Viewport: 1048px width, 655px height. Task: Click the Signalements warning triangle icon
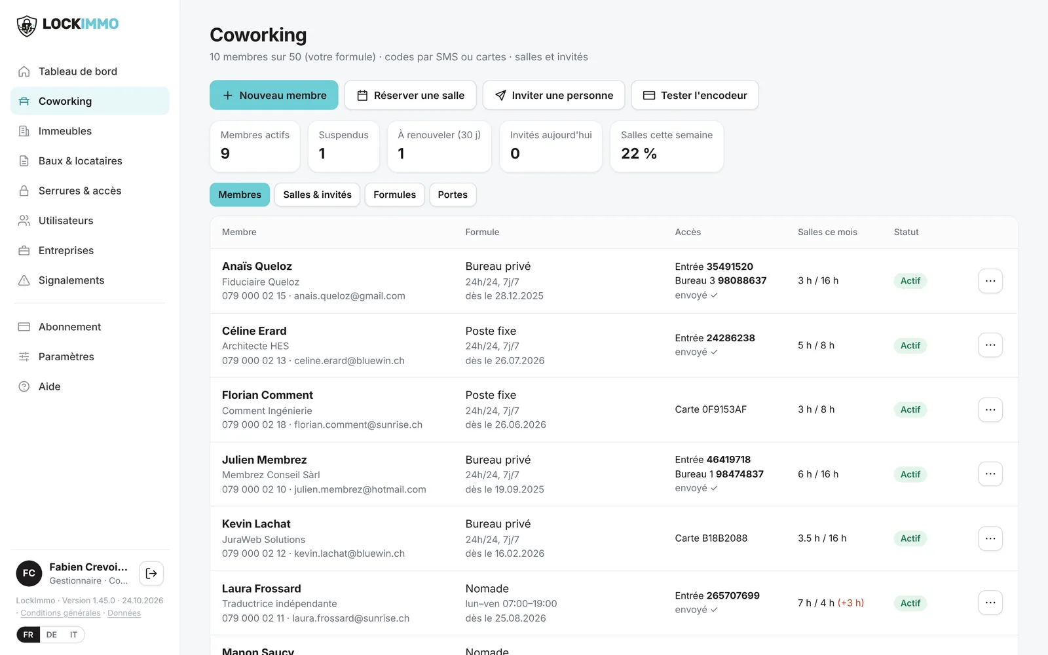pos(24,280)
